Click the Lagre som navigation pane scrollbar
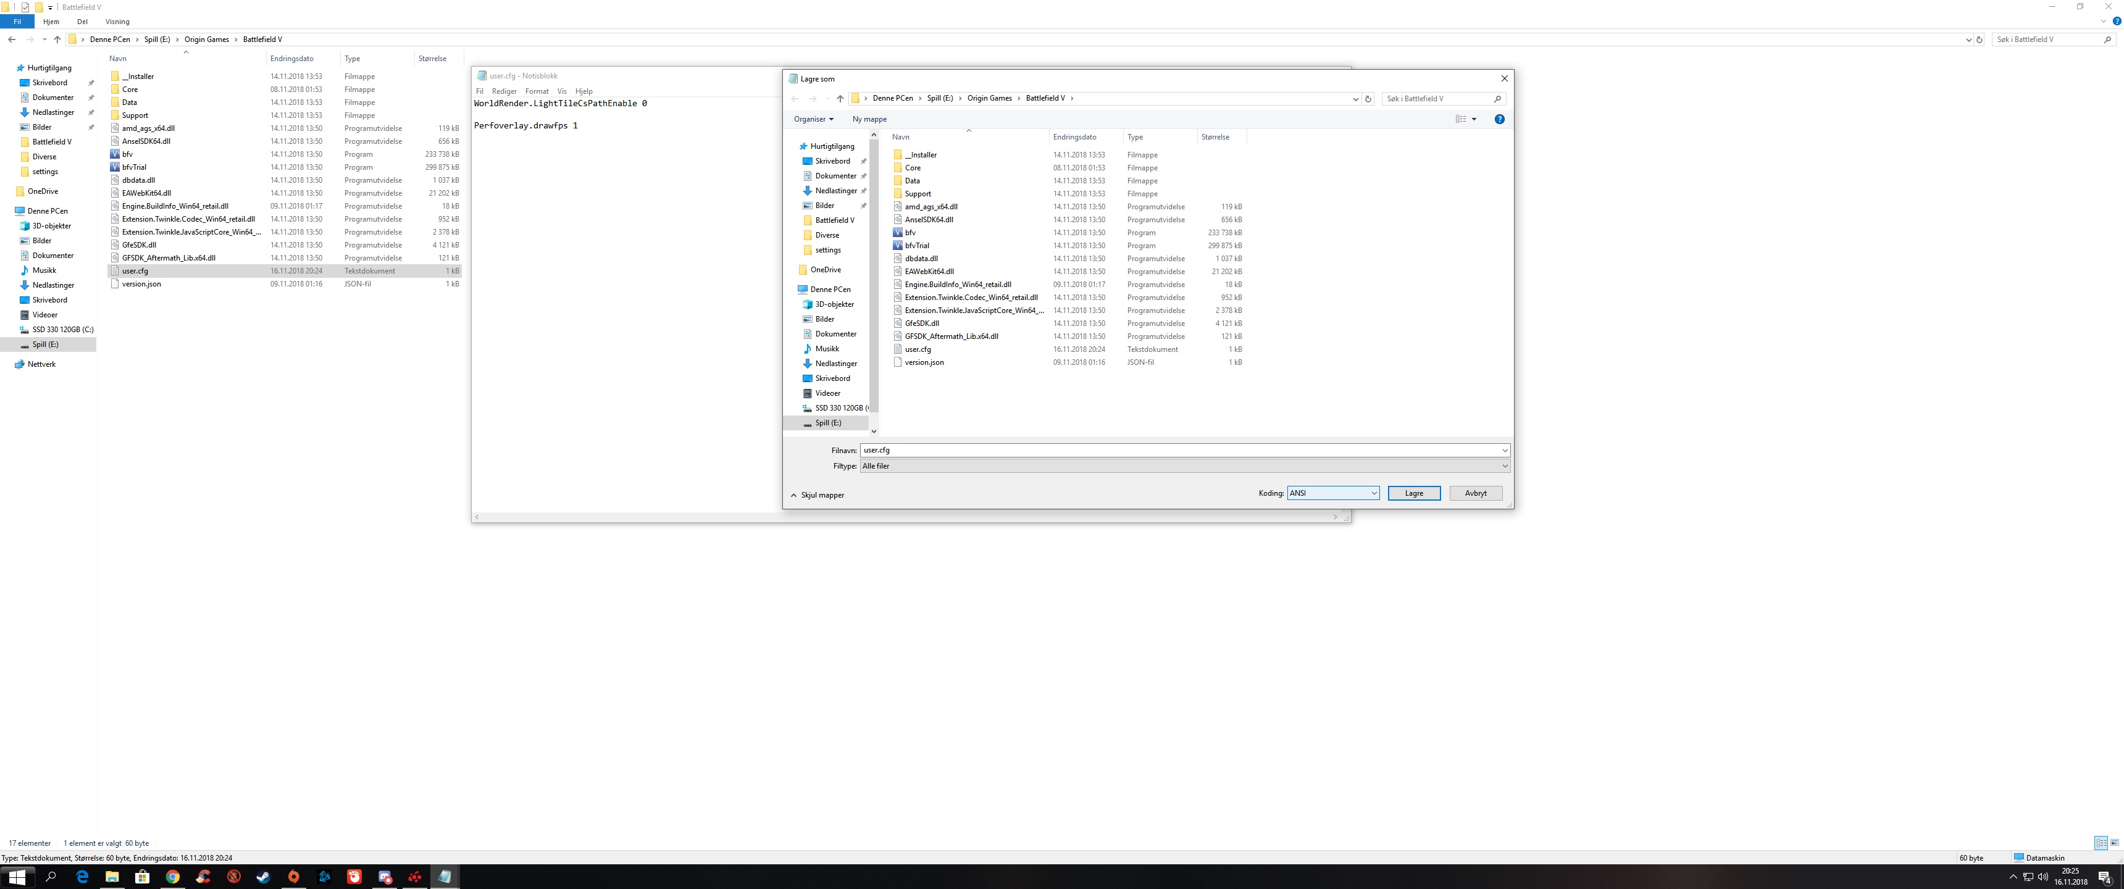This screenshot has height=889, width=2124. 874,275
